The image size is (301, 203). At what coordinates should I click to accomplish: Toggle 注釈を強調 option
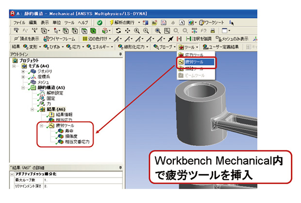(199, 39)
